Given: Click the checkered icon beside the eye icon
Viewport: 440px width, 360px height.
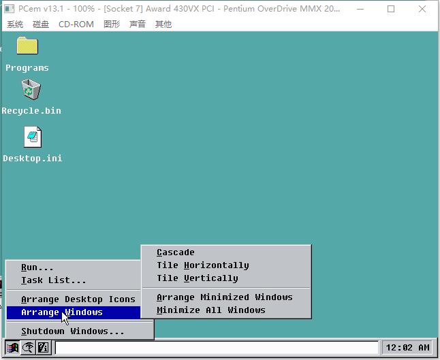Looking at the screenshot, I should [x=44, y=348].
